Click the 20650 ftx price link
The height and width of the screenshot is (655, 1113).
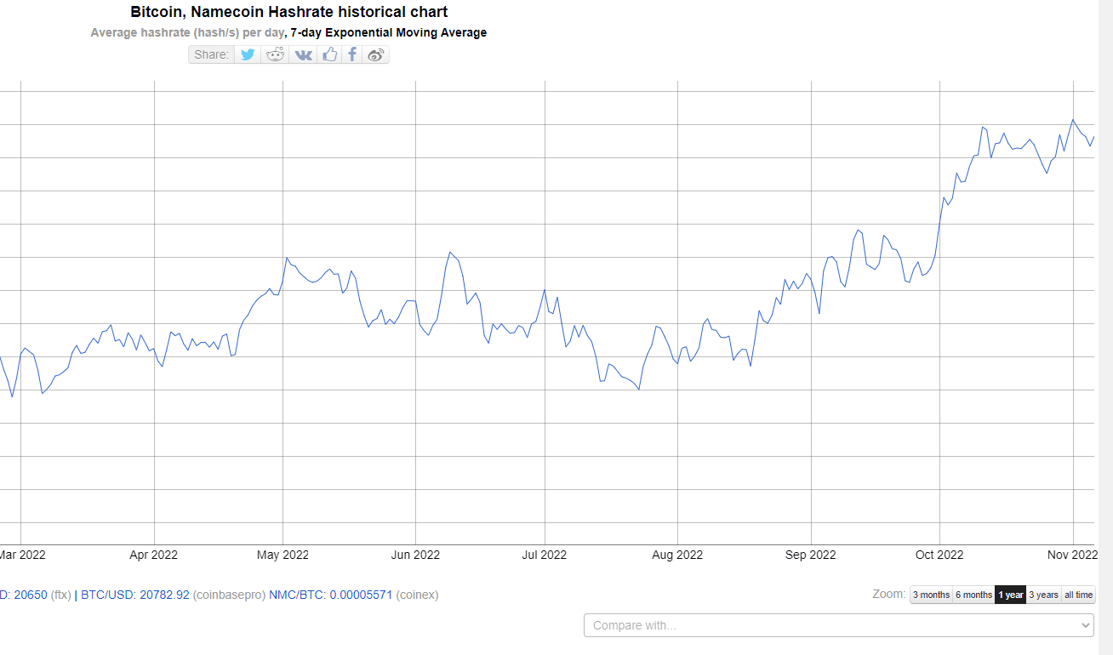pos(31,595)
